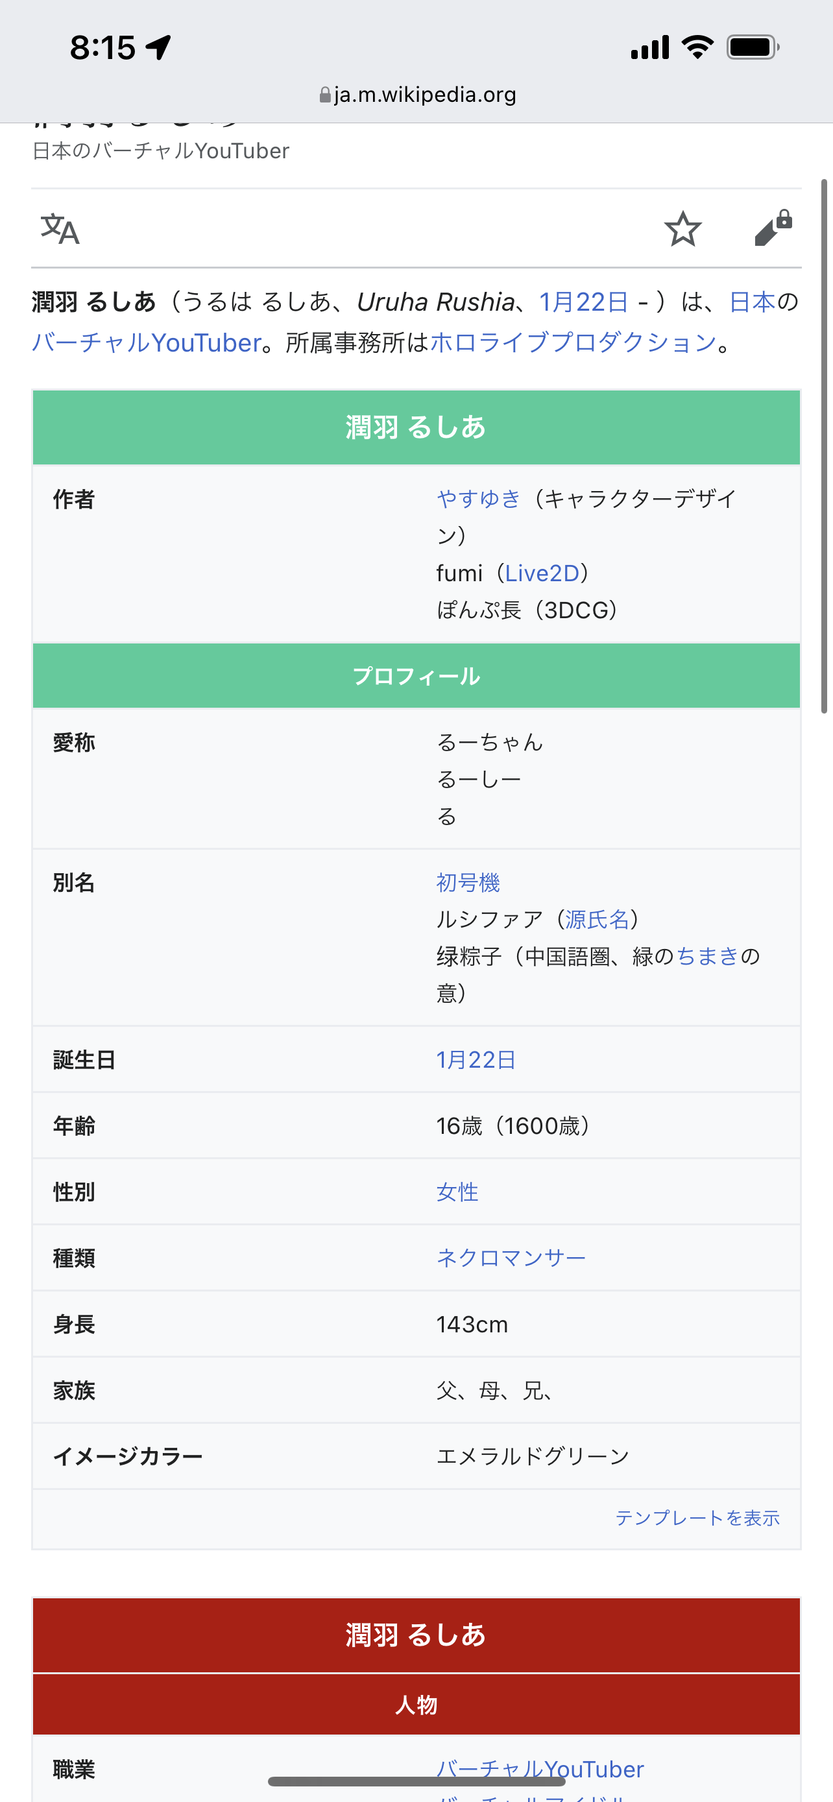Screen dimensions: 833x1802
Task: Open the 1月22日 birthday row link
Action: click(x=476, y=1059)
